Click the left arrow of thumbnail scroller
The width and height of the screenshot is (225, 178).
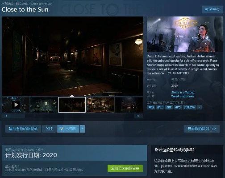(6, 116)
